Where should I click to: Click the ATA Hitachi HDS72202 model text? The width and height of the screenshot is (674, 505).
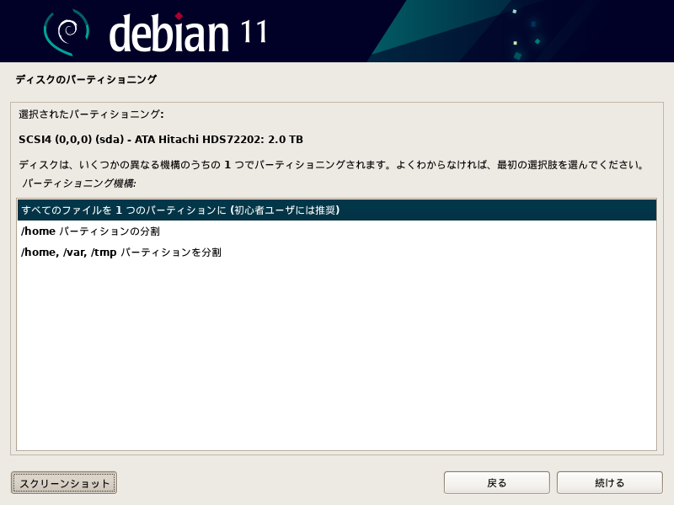pos(200,140)
